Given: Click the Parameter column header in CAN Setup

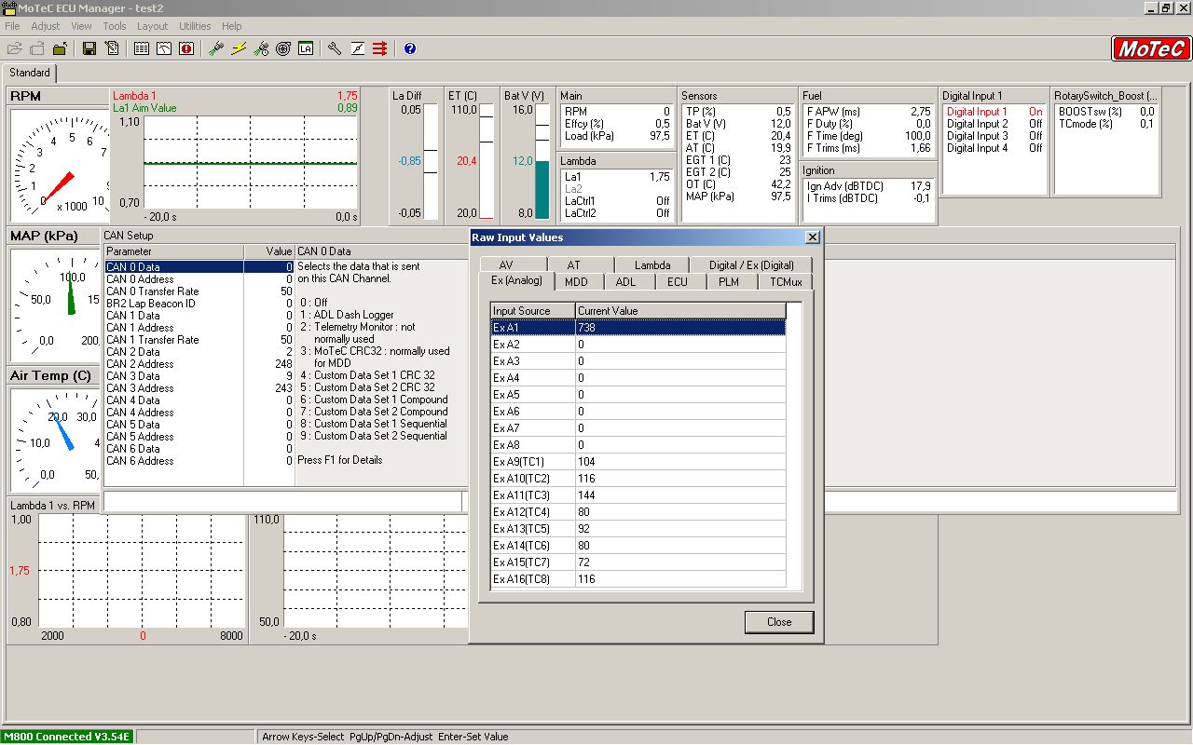Looking at the screenshot, I should (x=173, y=251).
